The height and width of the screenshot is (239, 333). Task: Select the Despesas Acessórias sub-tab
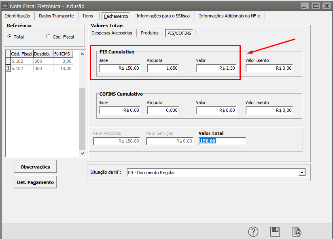[112, 33]
